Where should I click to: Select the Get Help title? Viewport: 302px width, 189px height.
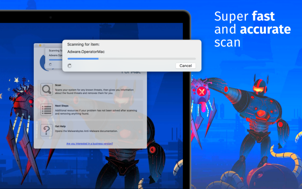[x=60, y=126]
